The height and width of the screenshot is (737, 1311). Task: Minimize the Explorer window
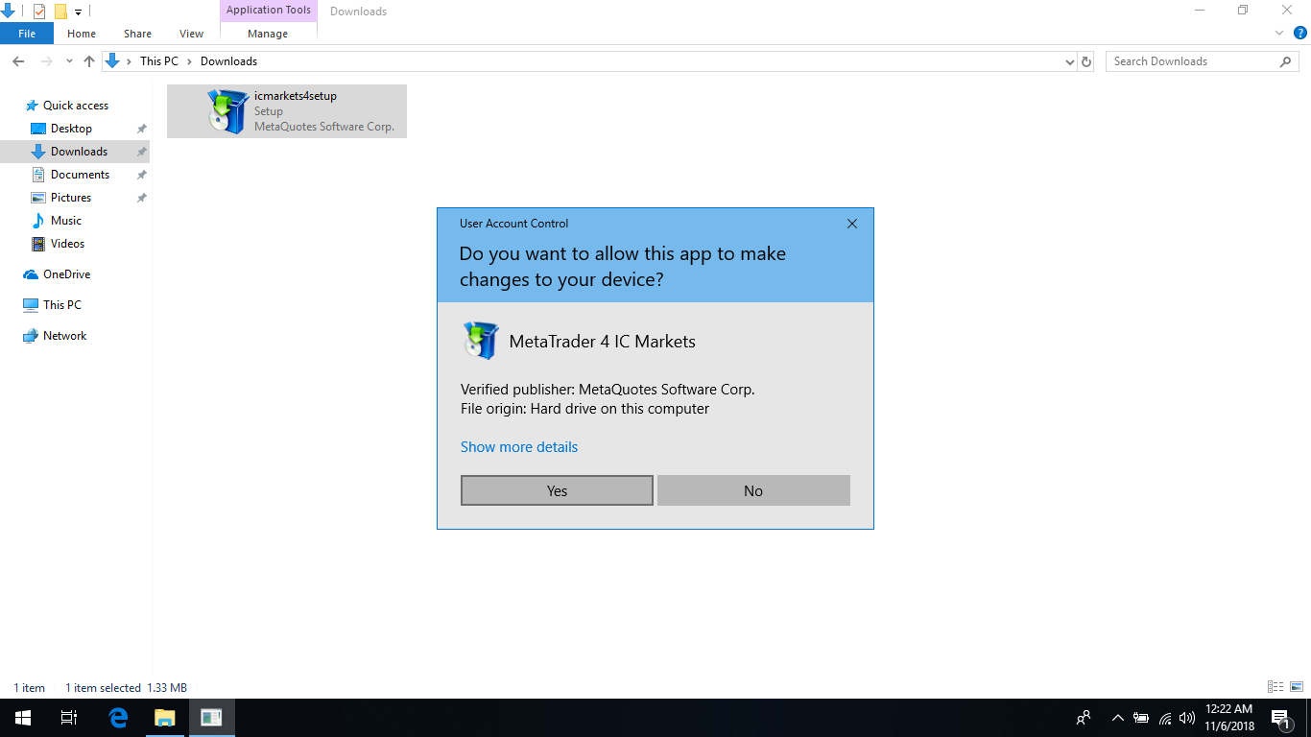1200,11
